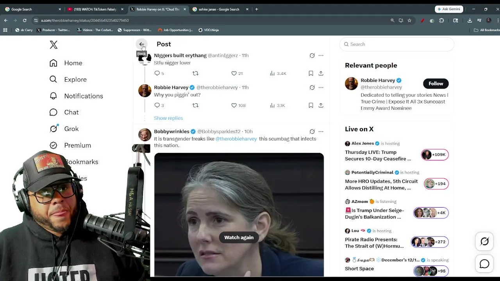The height and width of the screenshot is (281, 500).
Task: Click Grok icon on Bobbywrinkles post
Action: coord(312,132)
